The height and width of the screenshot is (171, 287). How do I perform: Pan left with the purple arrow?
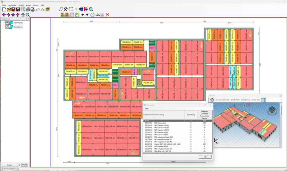coord(4,15)
